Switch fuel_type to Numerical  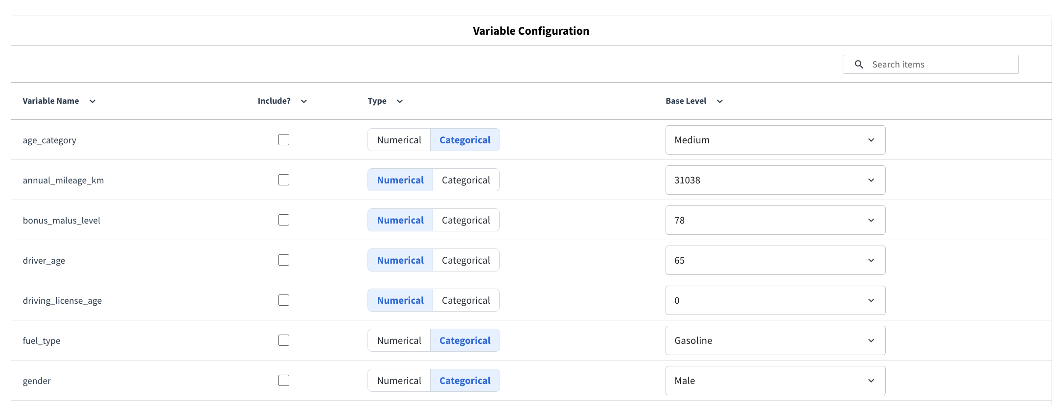[x=399, y=340]
